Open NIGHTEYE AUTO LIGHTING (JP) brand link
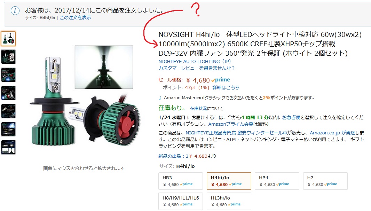The image size is (371, 211). pyautogui.click(x=195, y=61)
